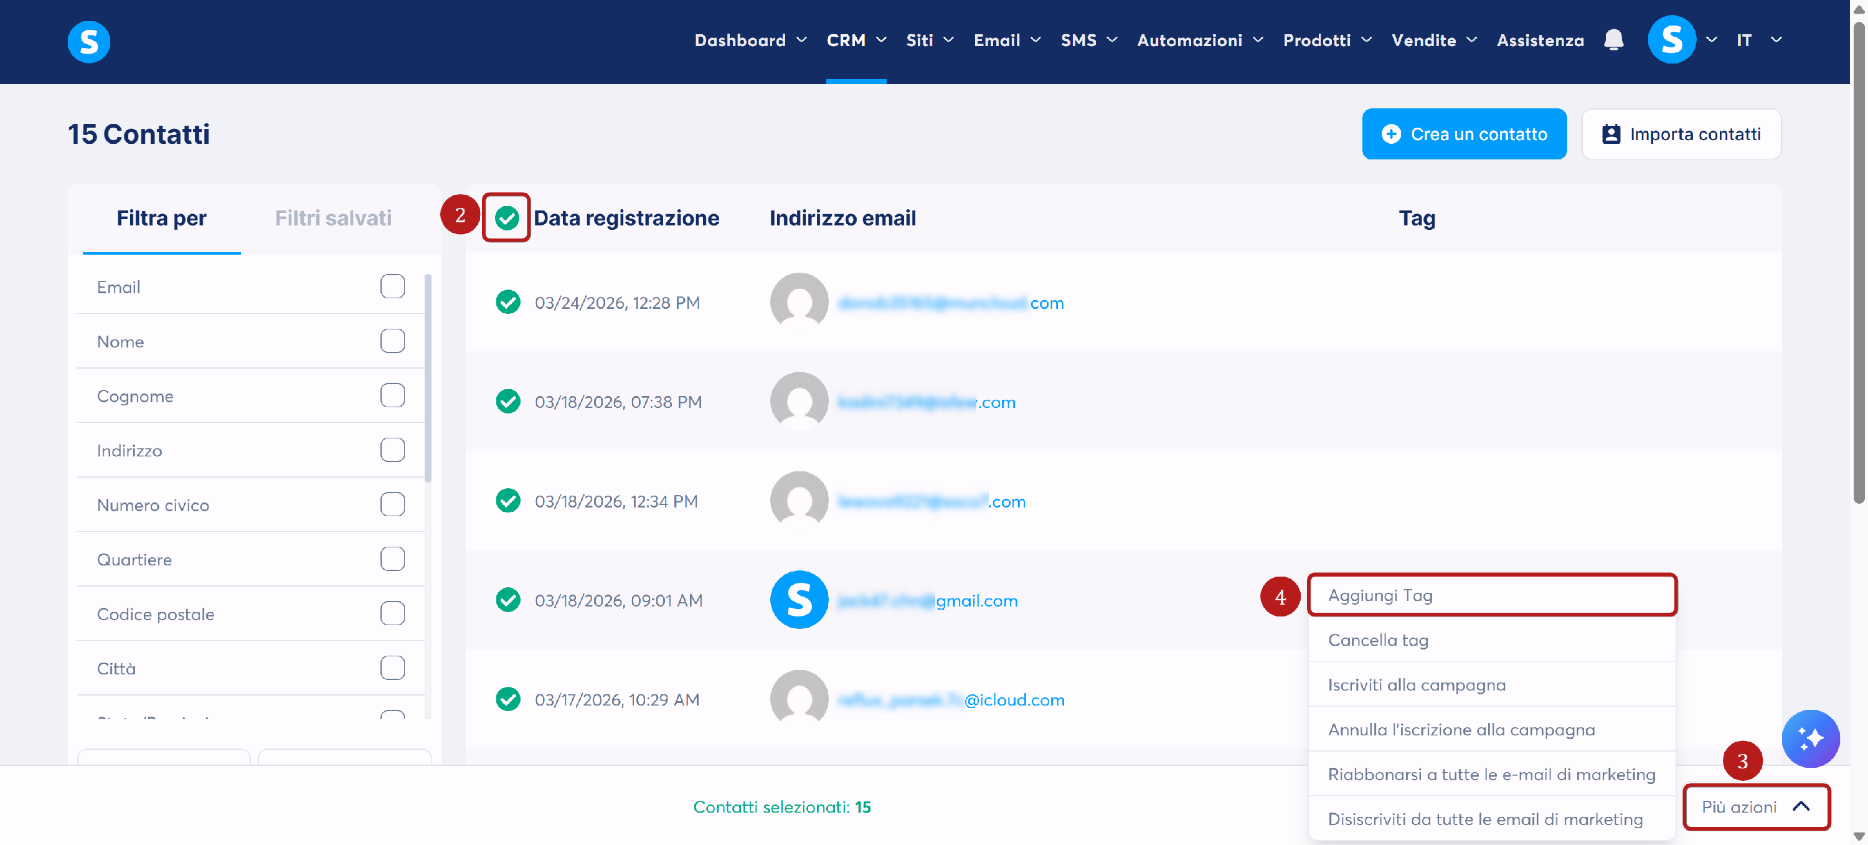
Task: Check the Cognome filter checkbox
Action: (392, 395)
